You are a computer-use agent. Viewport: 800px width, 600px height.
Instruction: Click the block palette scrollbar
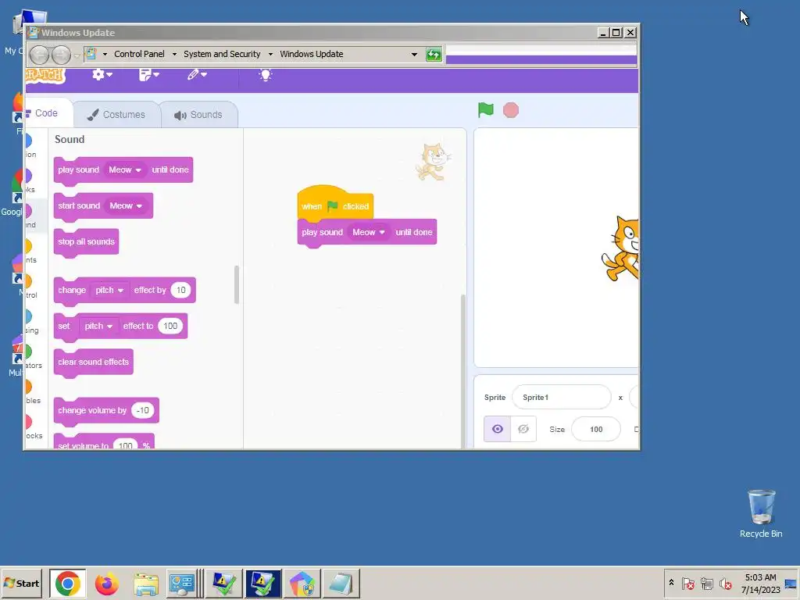237,284
